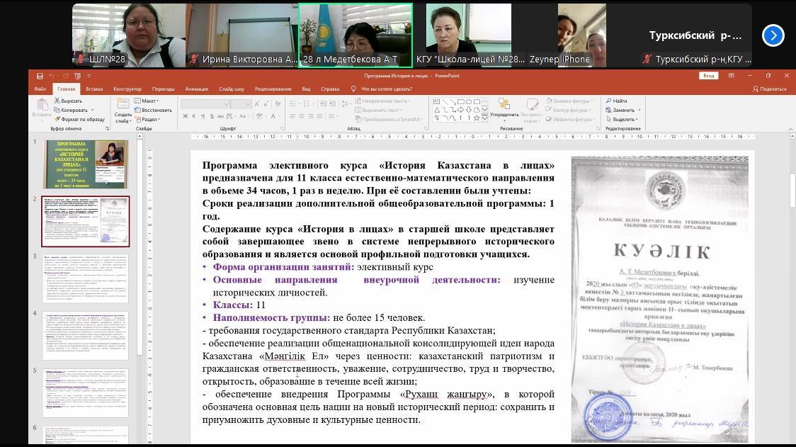This screenshot has width=796, height=447.
Task: Click the Save icon in quick access toolbar
Action: click(40, 76)
